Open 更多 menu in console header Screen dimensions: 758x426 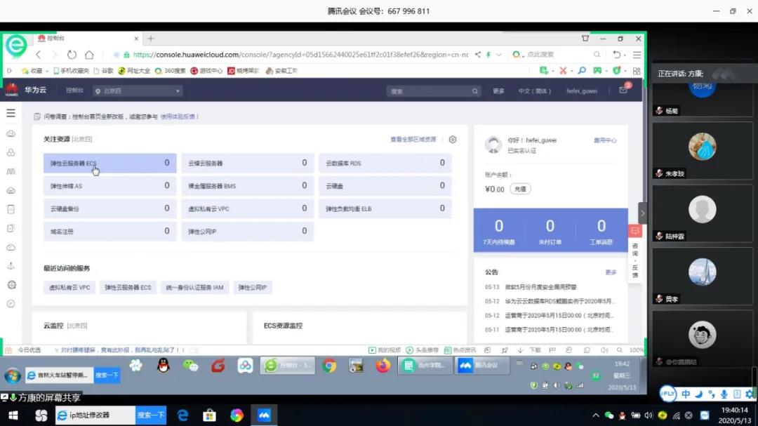point(498,91)
